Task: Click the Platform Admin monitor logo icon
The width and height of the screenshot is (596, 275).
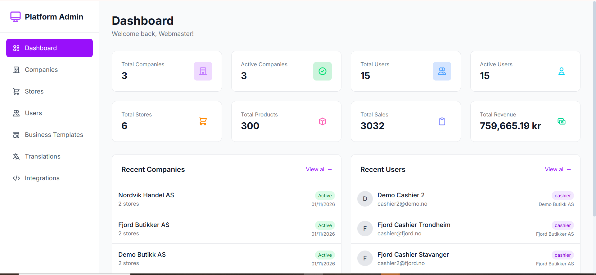Action: click(x=16, y=17)
